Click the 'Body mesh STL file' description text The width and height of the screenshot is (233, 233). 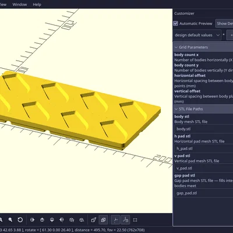point(191,122)
